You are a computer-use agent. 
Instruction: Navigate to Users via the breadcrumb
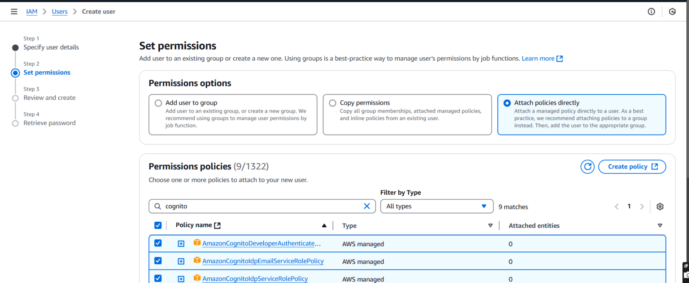59,12
